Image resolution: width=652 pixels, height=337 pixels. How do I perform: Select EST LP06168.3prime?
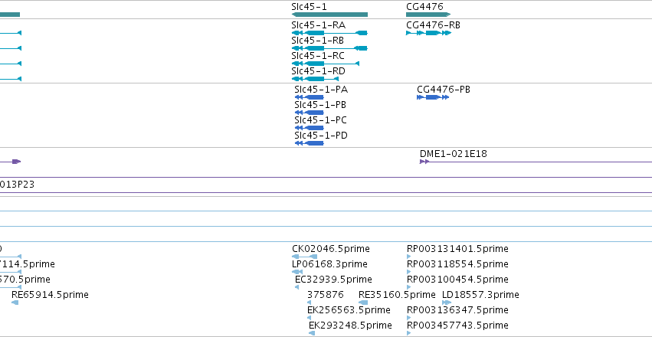click(329, 264)
